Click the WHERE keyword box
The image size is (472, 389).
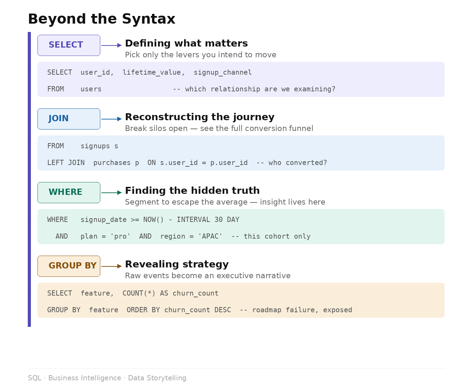click(69, 192)
